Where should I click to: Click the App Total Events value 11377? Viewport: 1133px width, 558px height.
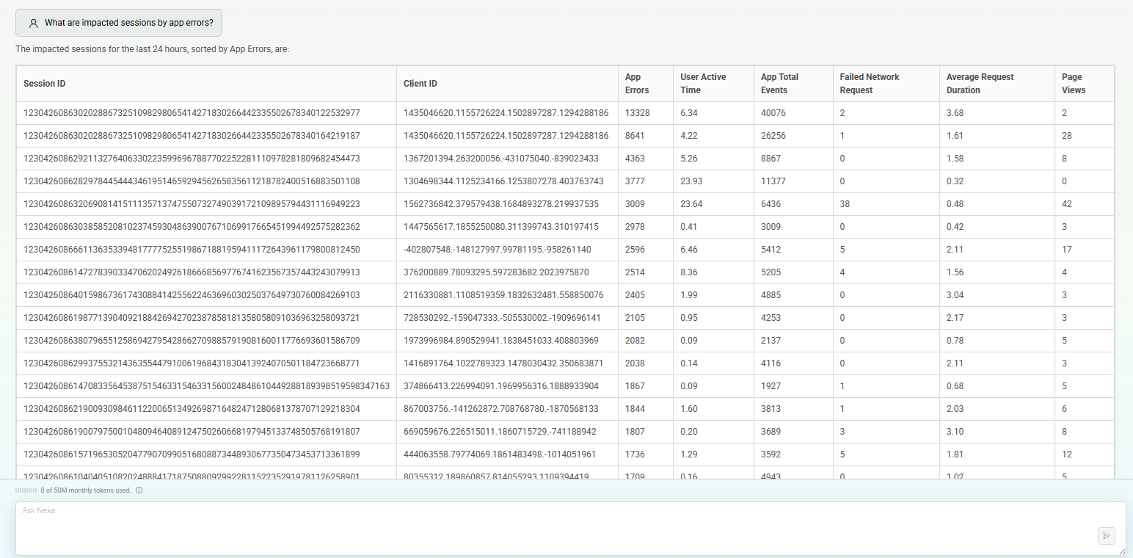(x=773, y=181)
